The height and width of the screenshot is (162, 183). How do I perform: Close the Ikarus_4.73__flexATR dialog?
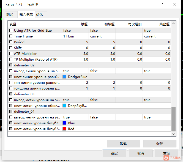(174, 4)
